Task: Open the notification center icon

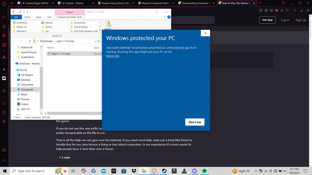Action: click(x=305, y=171)
